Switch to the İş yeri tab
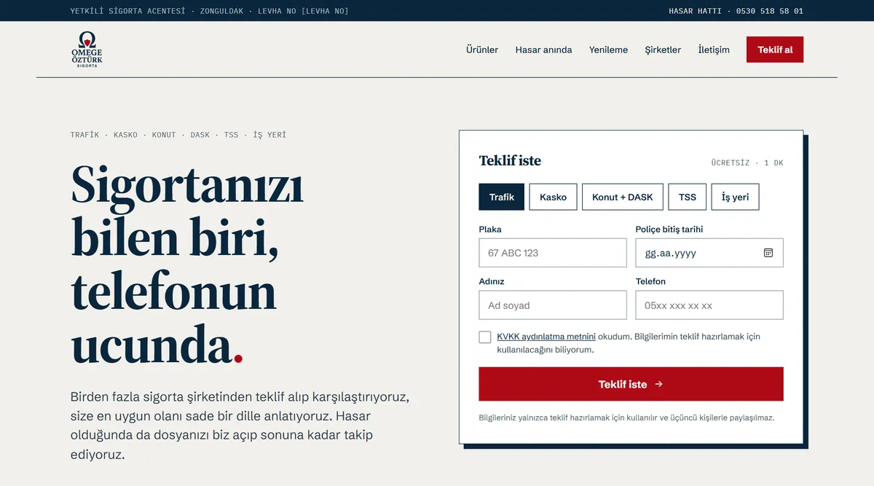874x486 pixels. pos(735,197)
